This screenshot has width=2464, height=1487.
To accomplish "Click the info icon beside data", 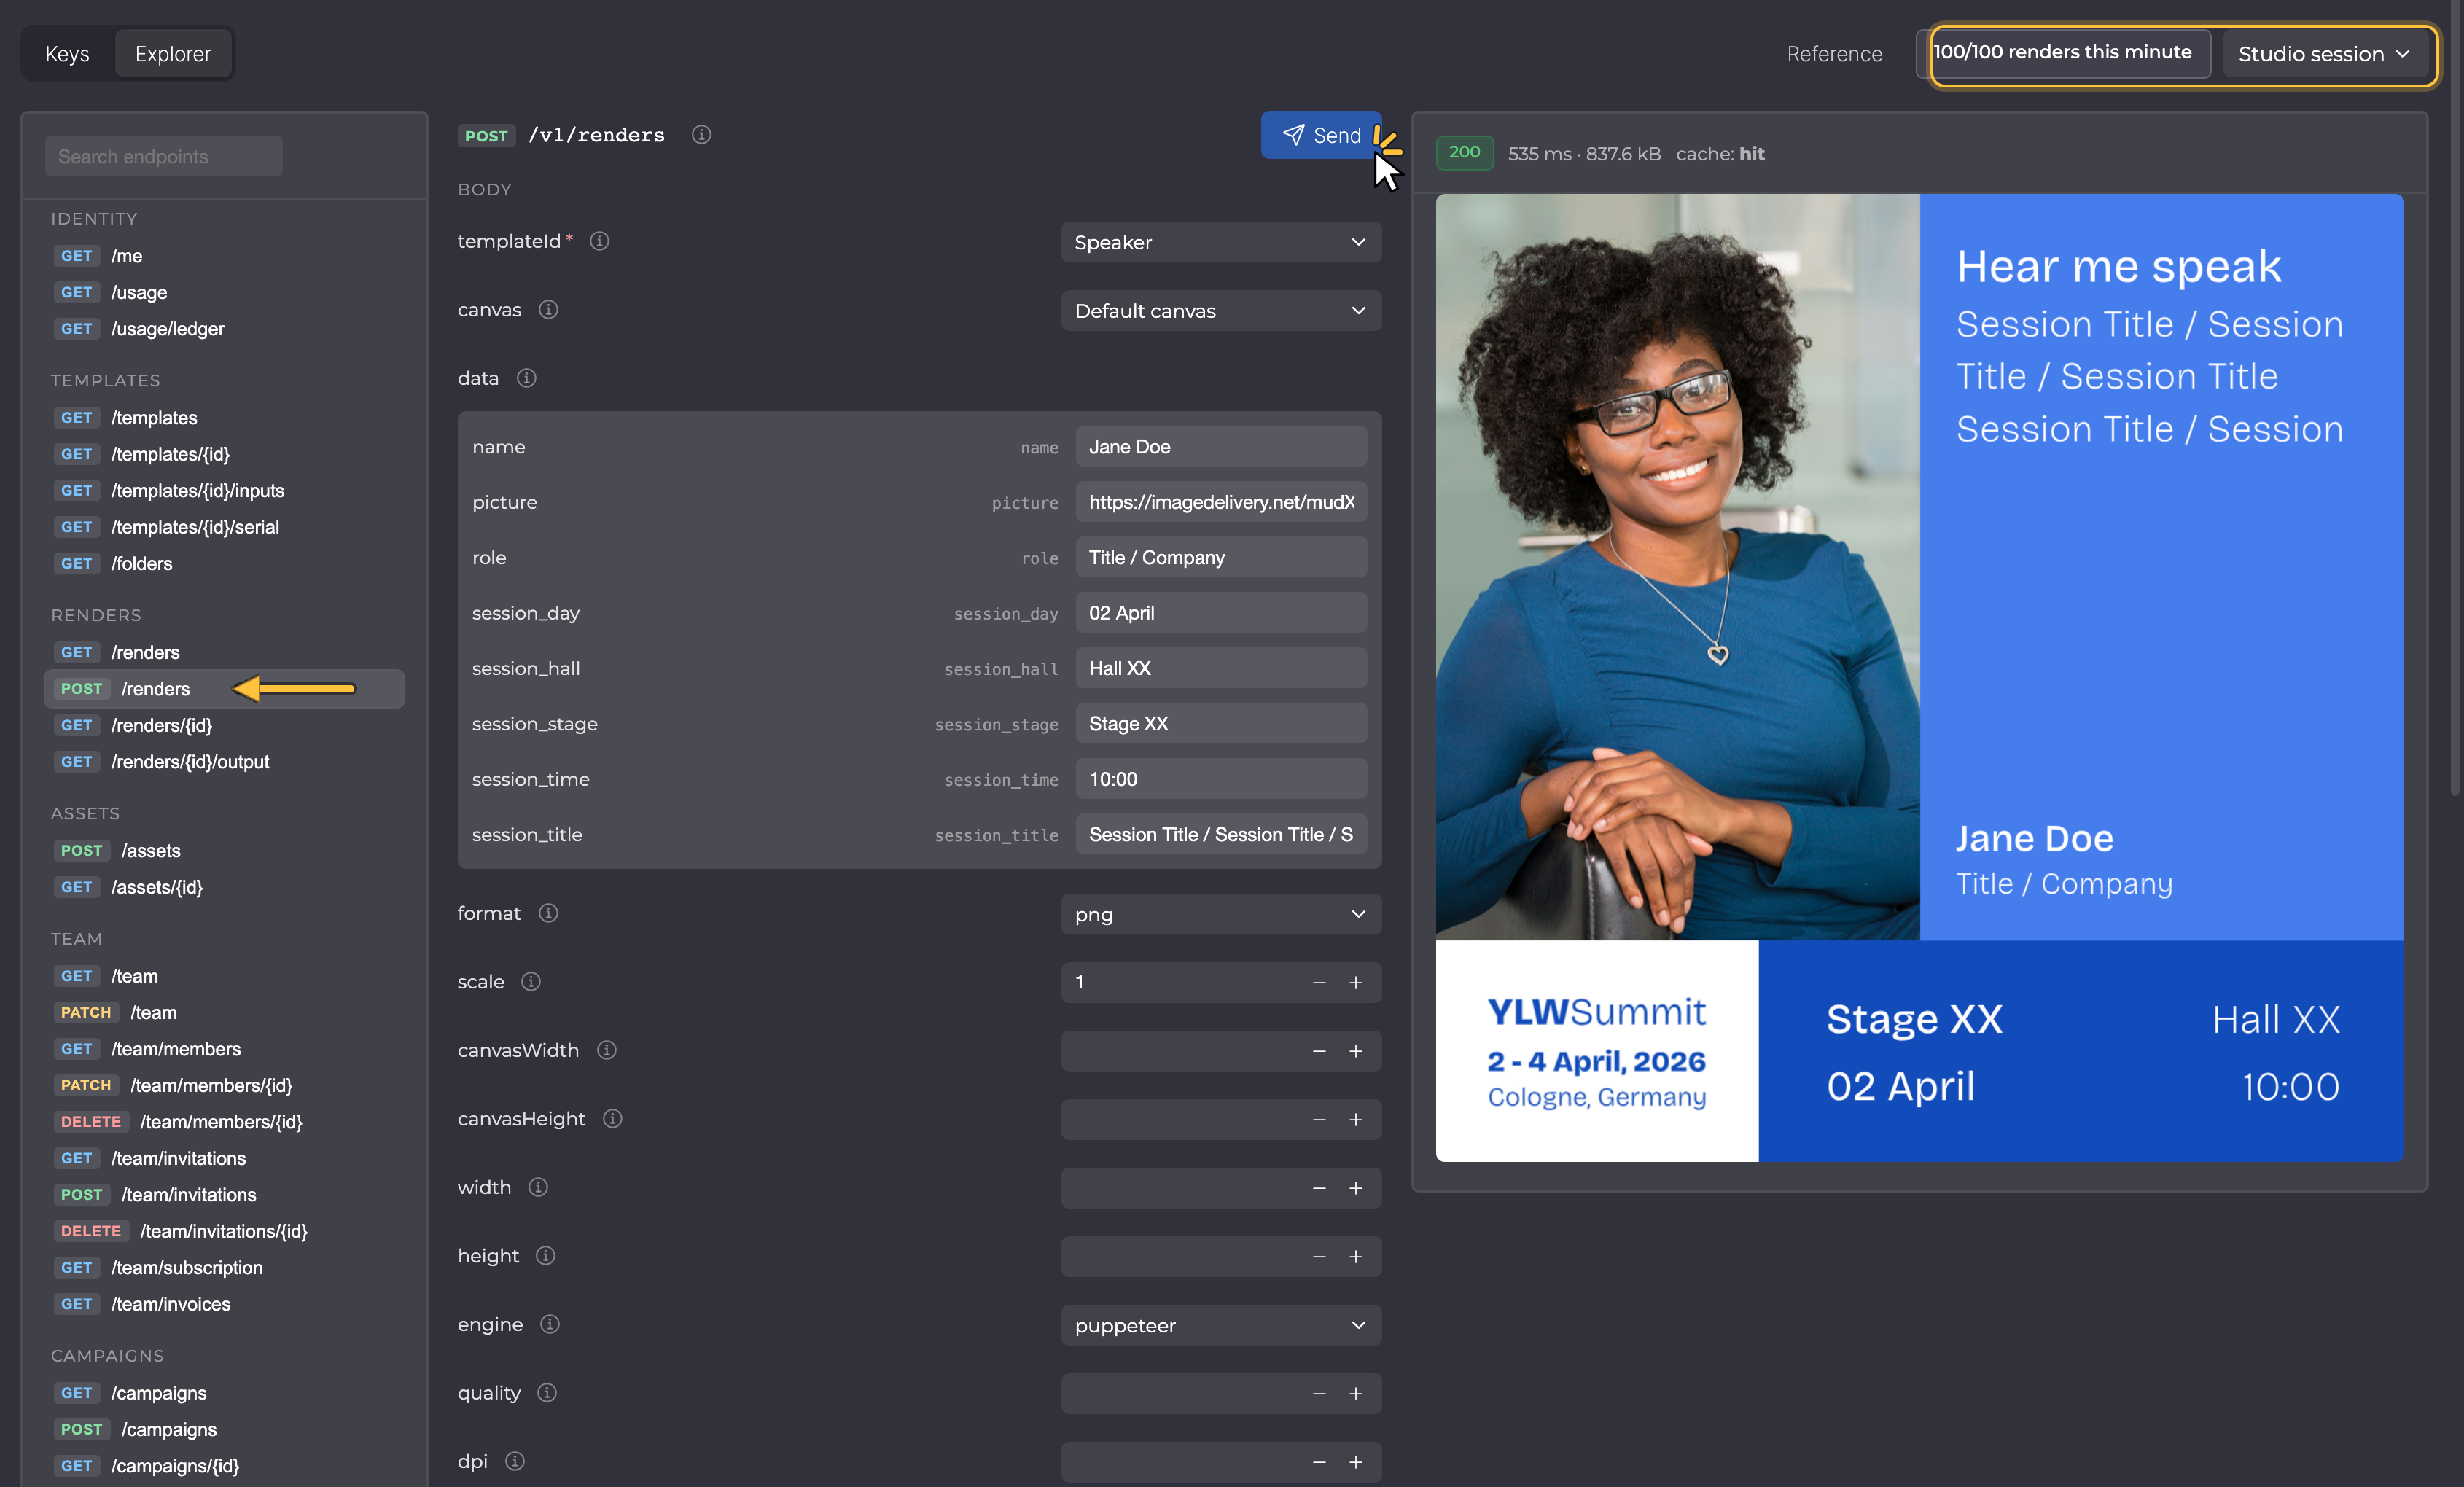I will [x=526, y=378].
